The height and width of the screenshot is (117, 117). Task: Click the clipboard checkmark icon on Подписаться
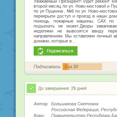(x=40, y=51)
